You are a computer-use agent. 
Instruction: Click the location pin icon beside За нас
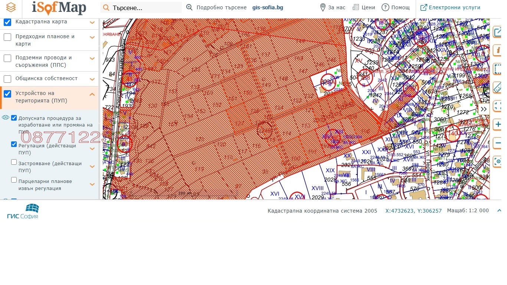click(323, 7)
